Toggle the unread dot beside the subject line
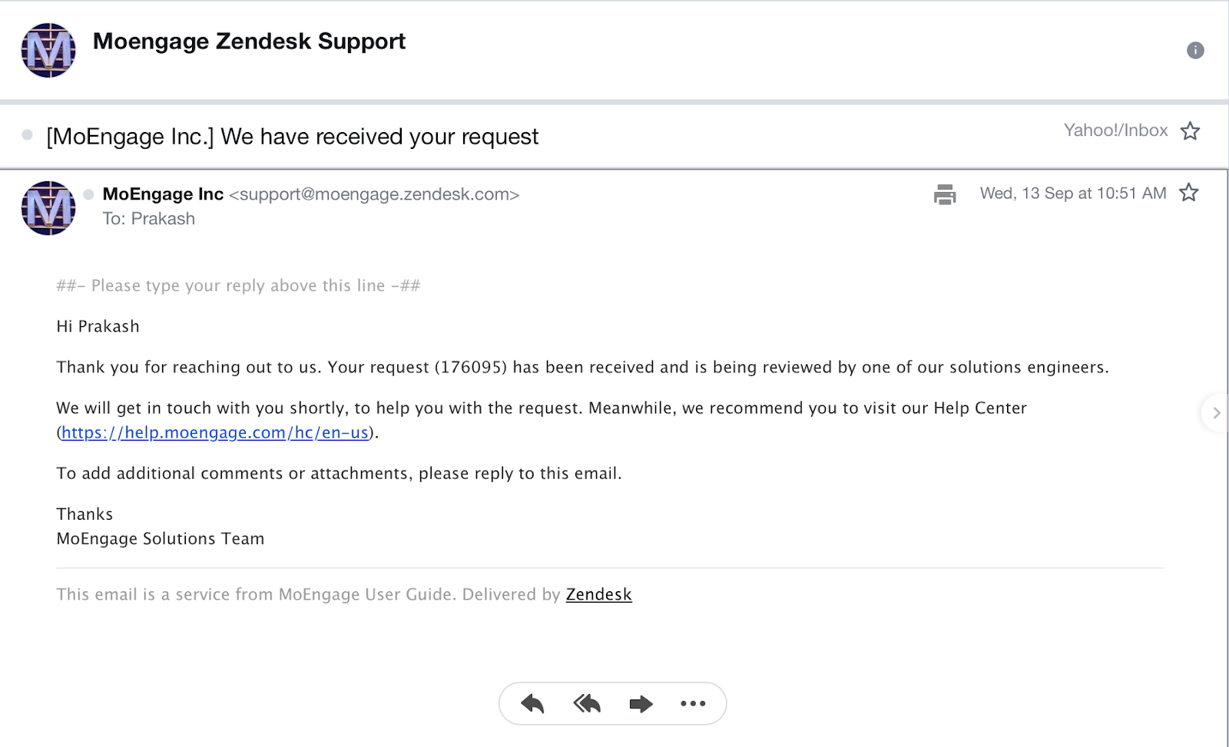The height and width of the screenshot is (747, 1229). click(x=28, y=135)
